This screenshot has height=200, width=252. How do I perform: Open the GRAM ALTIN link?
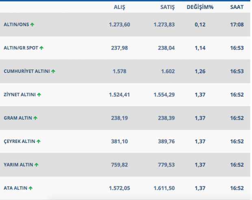[x=18, y=118]
